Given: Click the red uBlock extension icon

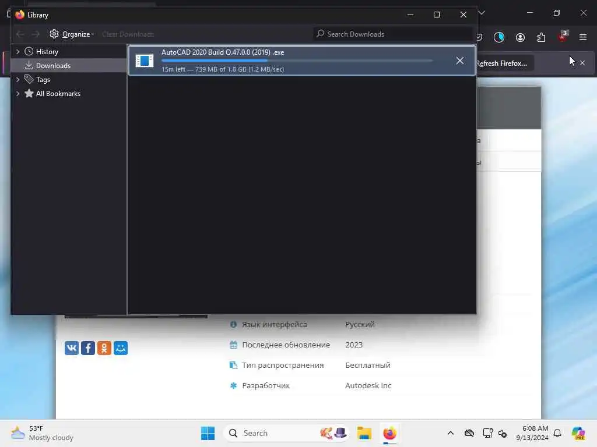Looking at the screenshot, I should (x=563, y=37).
